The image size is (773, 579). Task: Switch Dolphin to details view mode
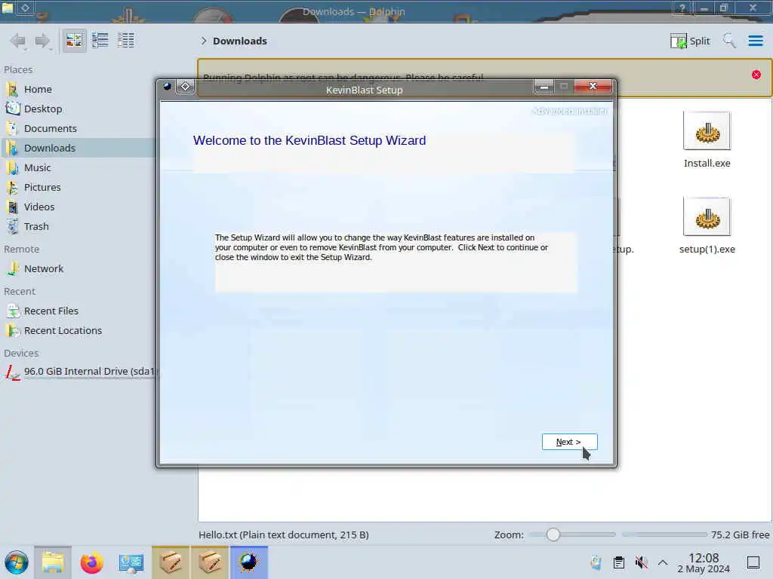click(x=126, y=41)
